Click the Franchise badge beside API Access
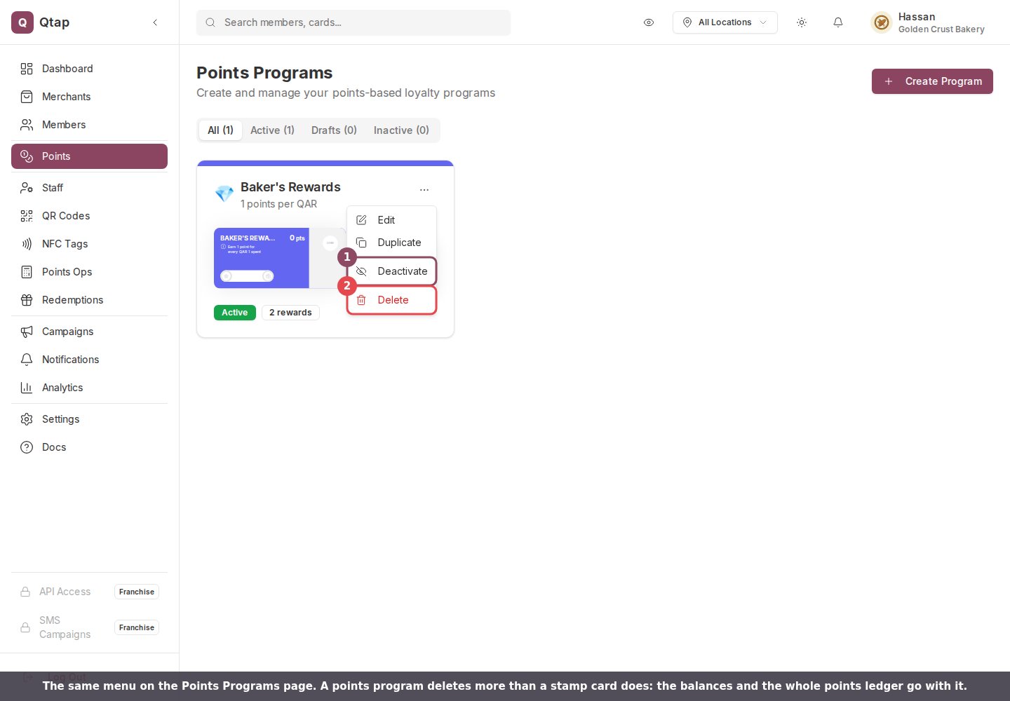Viewport: 1010px width, 701px height. [x=137, y=592]
